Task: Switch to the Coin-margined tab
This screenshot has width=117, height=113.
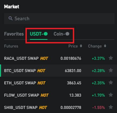Action: [x=61, y=34]
